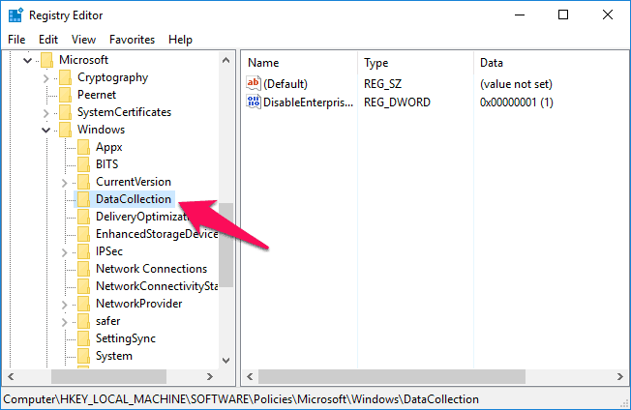Select the DisableEnterpris... value name
Screen dimensions: 631x410
(309, 102)
